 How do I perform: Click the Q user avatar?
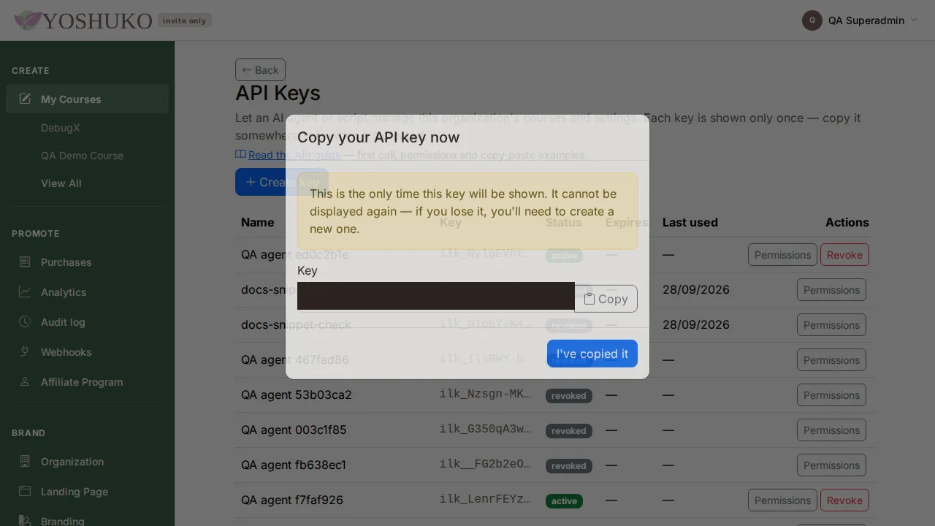[812, 20]
